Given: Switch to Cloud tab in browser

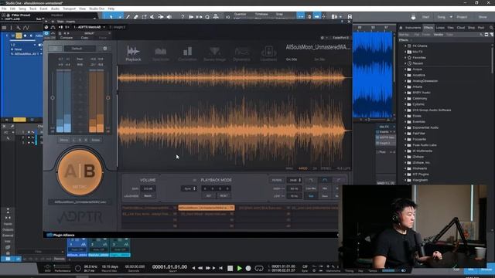Looking at the screenshot, I should pos(461,28).
